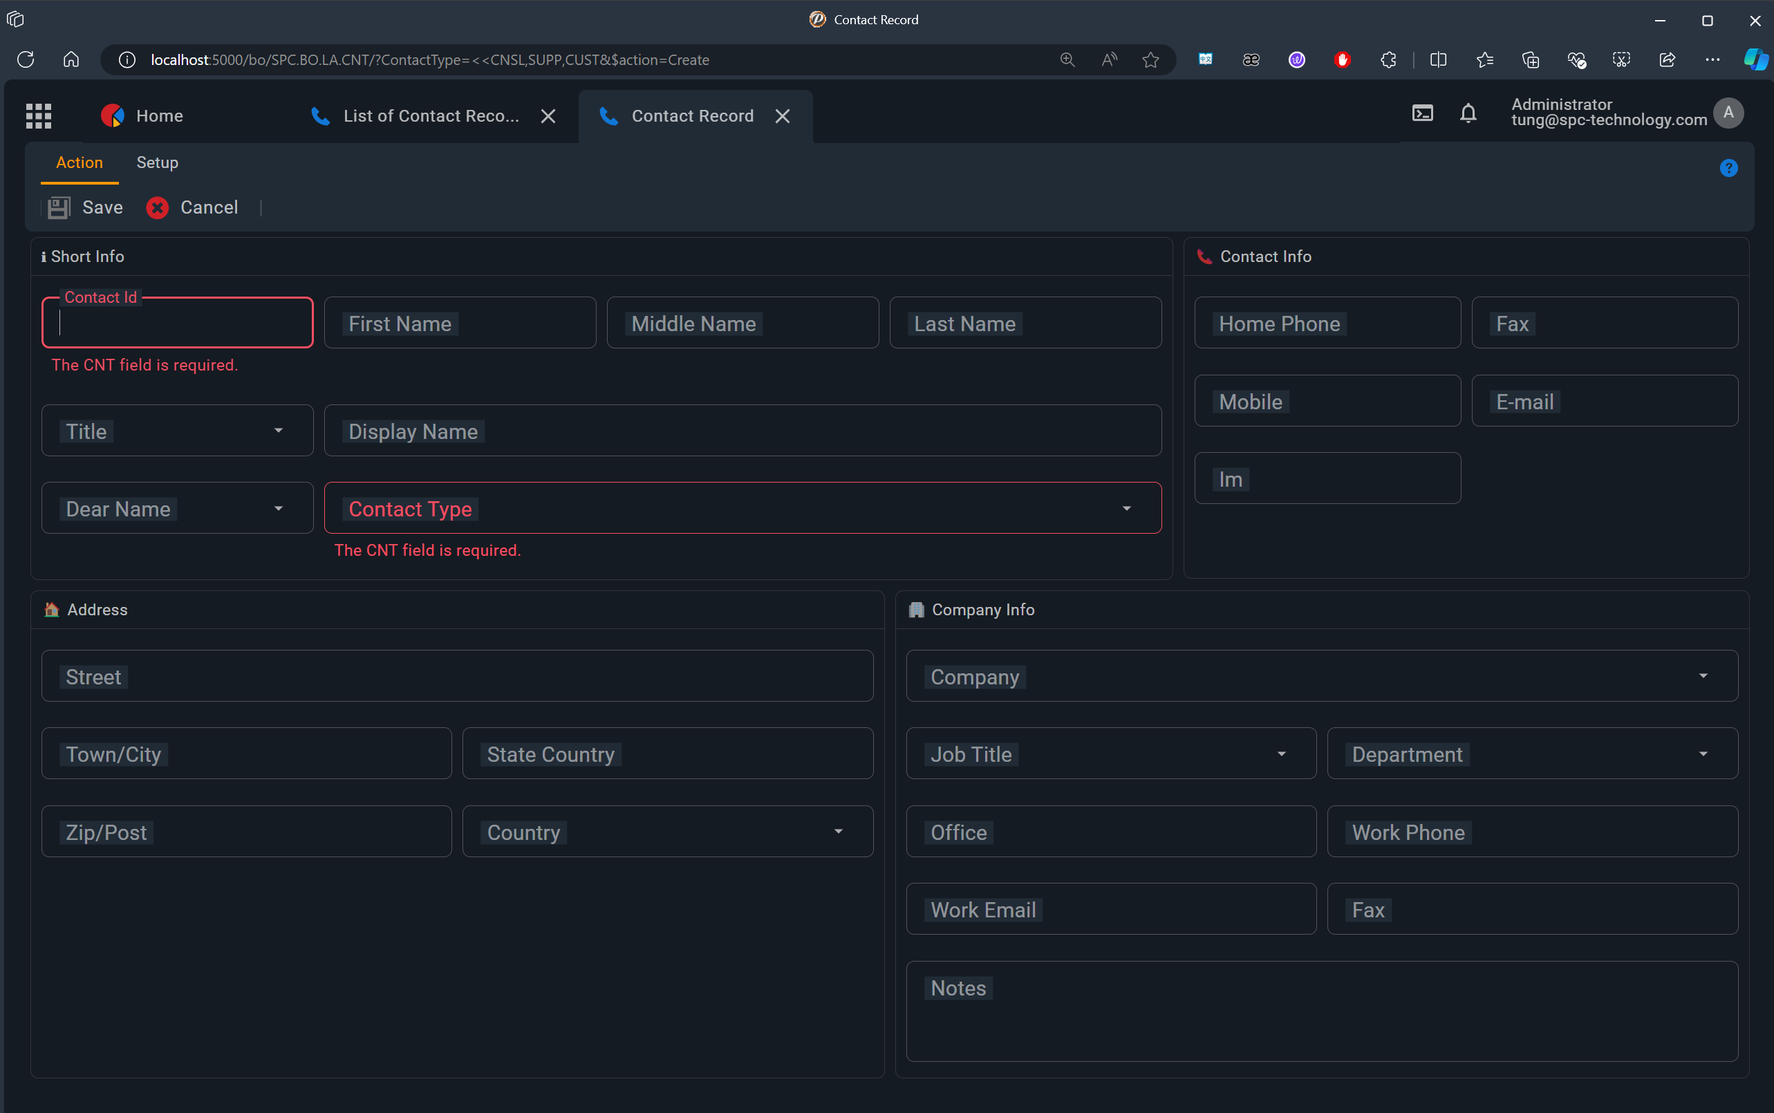Viewport: 1774px width, 1113px height.
Task: Click the E-mail field
Action: [x=1605, y=400]
